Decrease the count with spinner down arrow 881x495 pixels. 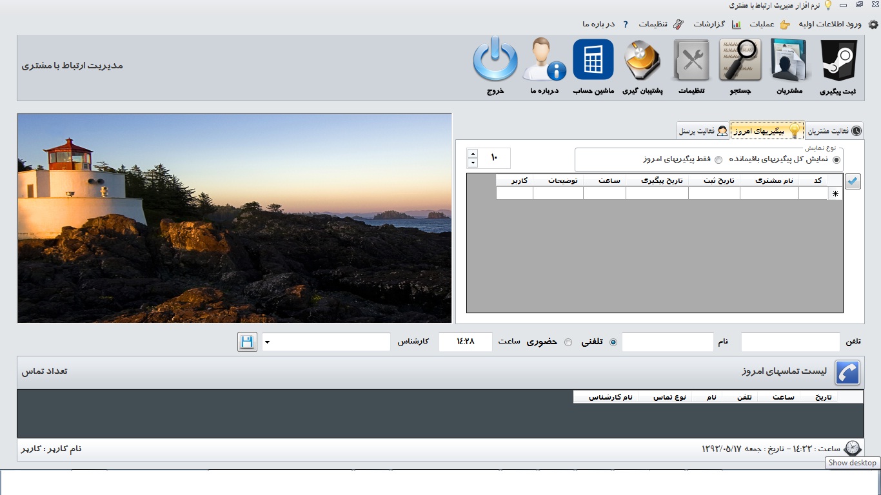473,162
